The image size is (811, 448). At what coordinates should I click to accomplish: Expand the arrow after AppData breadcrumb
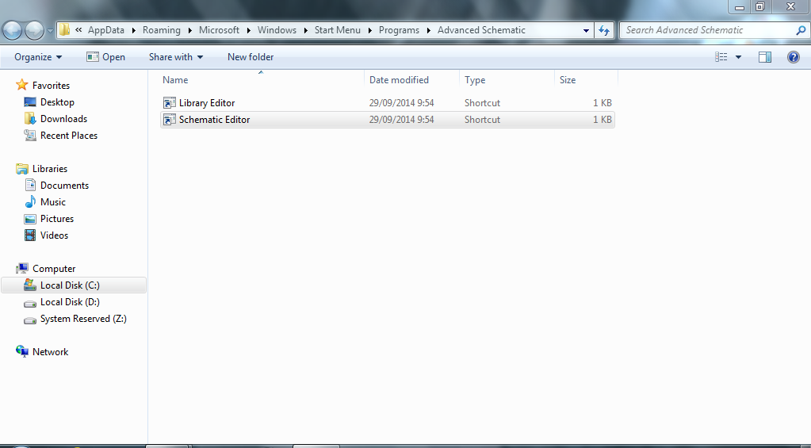(x=133, y=30)
